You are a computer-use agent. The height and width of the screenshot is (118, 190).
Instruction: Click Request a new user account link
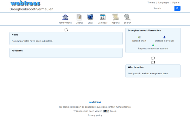pos(153,49)
